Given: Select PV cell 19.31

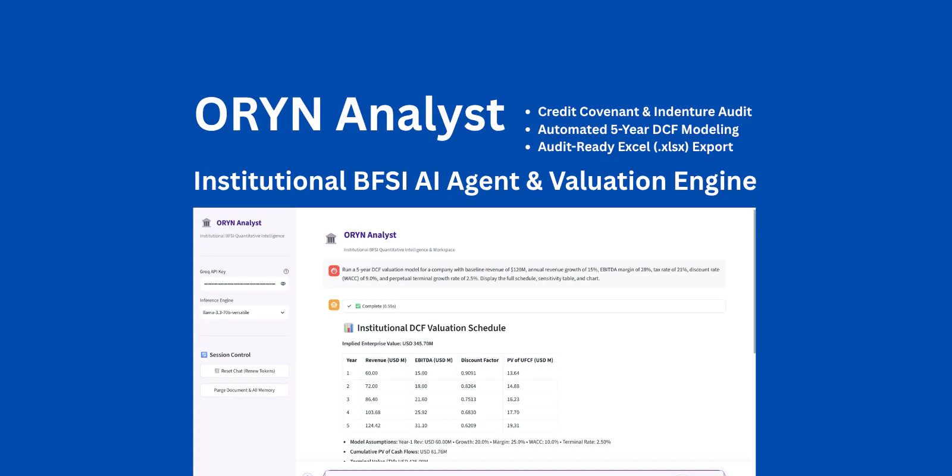Looking at the screenshot, I should pos(513,425).
